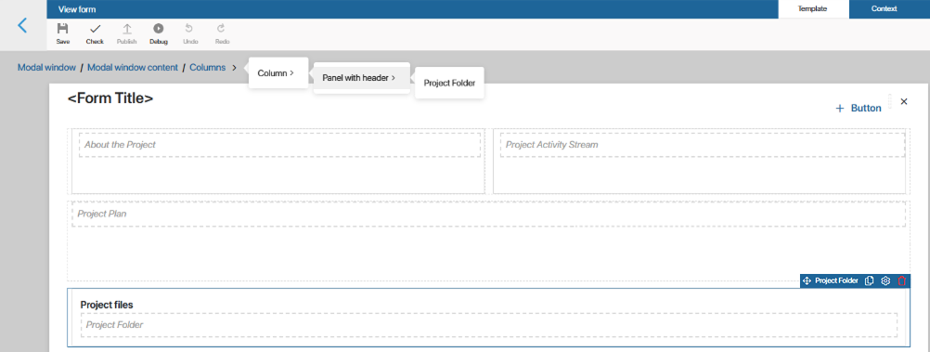Grab the move handle of Project Folder widget

pos(807,280)
